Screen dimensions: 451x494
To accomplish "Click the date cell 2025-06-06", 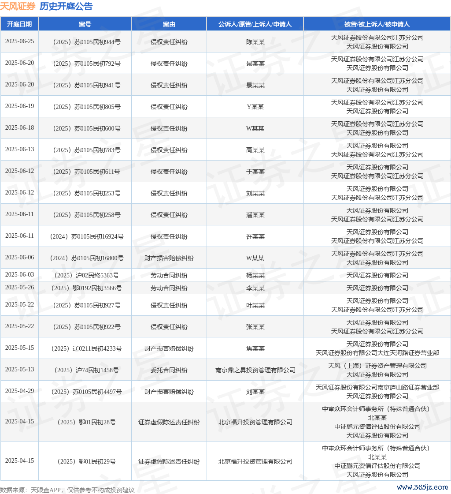I will coord(19,258).
